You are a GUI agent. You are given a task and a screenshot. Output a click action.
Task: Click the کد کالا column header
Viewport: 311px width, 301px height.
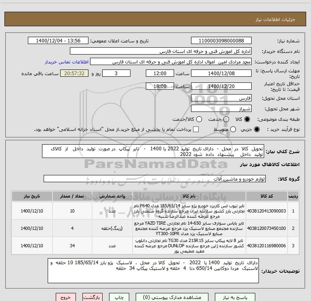tap(267, 196)
